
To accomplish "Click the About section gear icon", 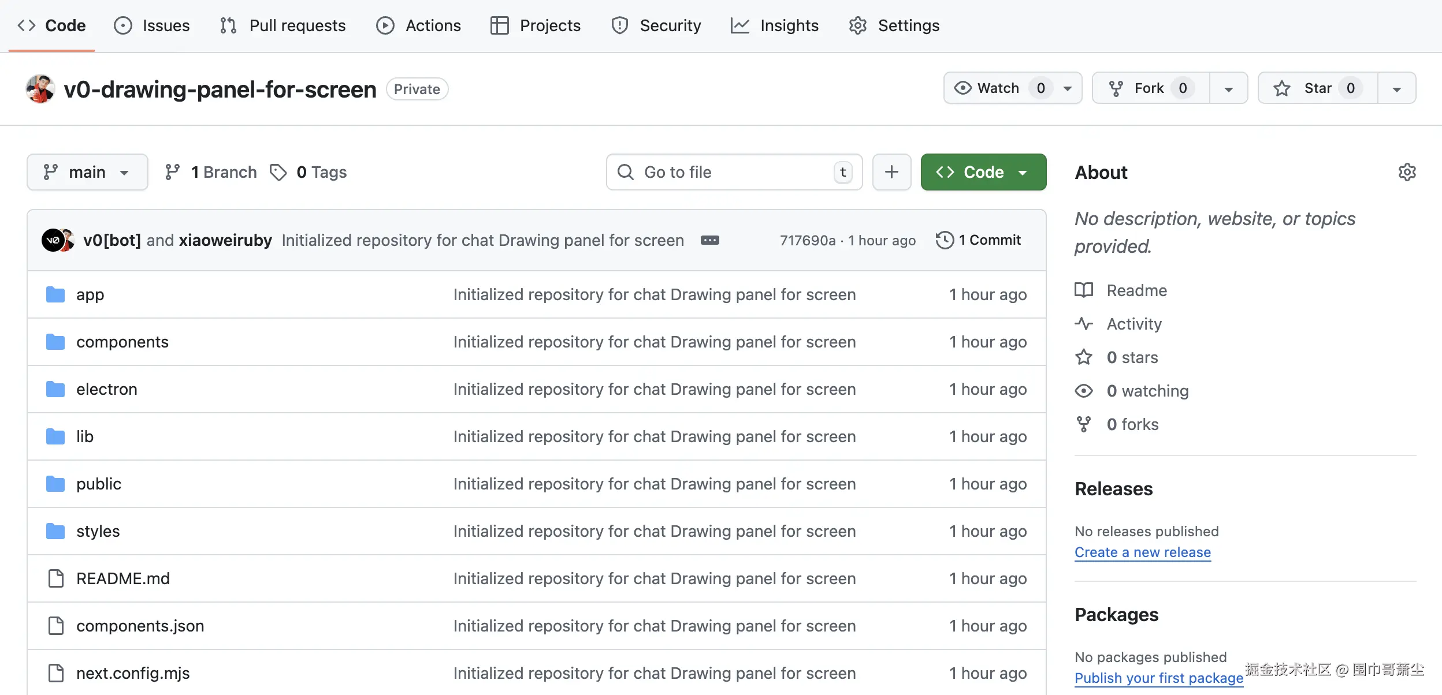I will [x=1407, y=172].
